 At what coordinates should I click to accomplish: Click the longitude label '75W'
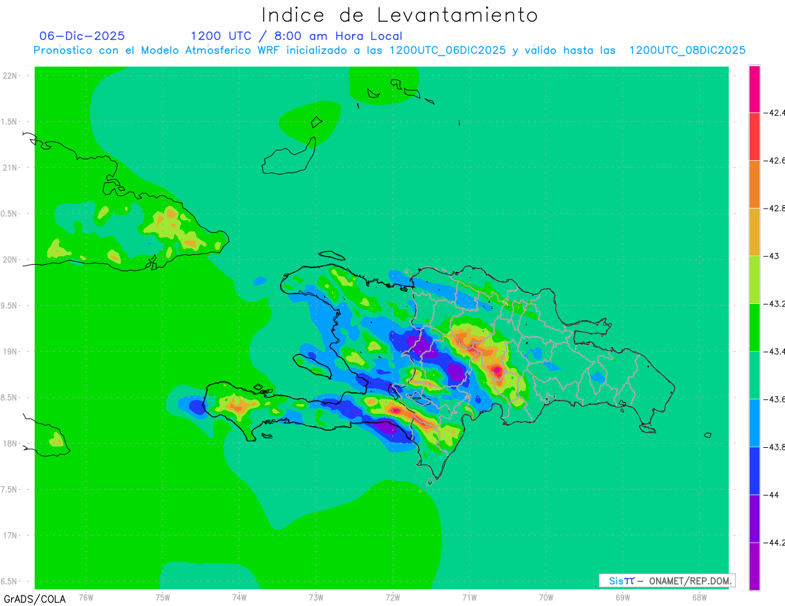click(x=163, y=597)
